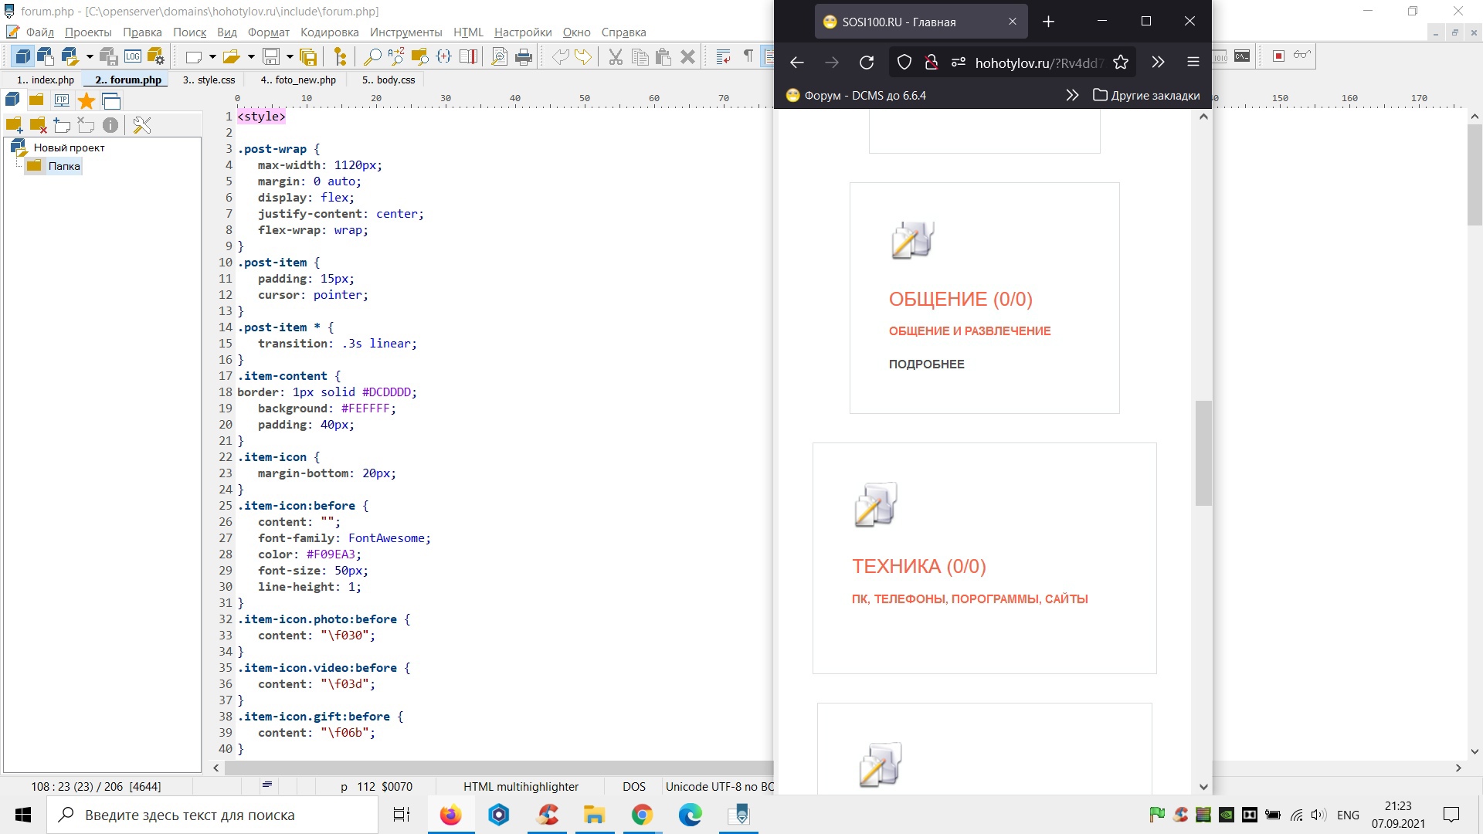Click the Favorites star panel icon
Viewport: 1483px width, 834px height.
pos(87,100)
